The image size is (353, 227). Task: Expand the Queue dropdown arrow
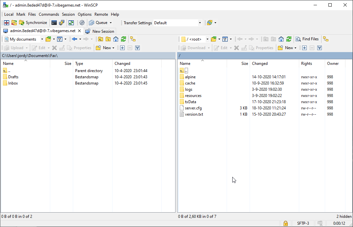(x=111, y=23)
